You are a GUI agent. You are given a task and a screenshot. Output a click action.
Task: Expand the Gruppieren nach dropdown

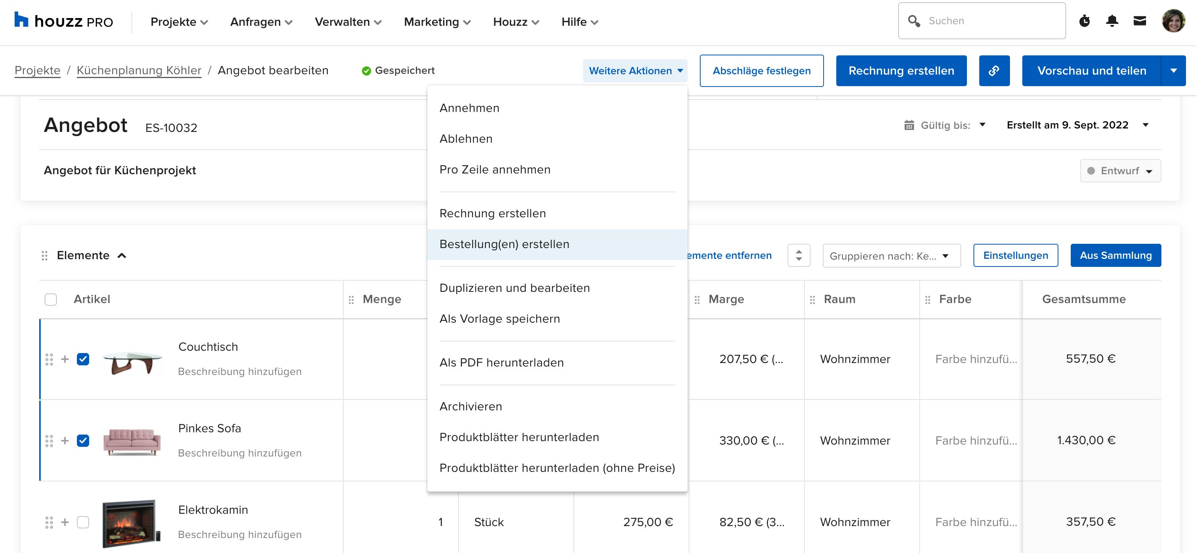coord(891,256)
